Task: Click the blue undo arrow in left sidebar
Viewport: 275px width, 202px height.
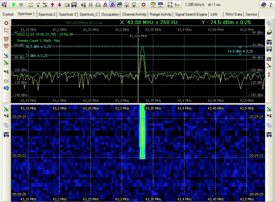Action: click(x=6, y=88)
